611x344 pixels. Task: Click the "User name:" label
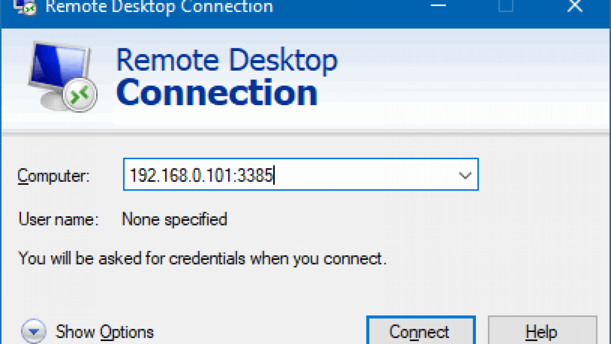58,220
